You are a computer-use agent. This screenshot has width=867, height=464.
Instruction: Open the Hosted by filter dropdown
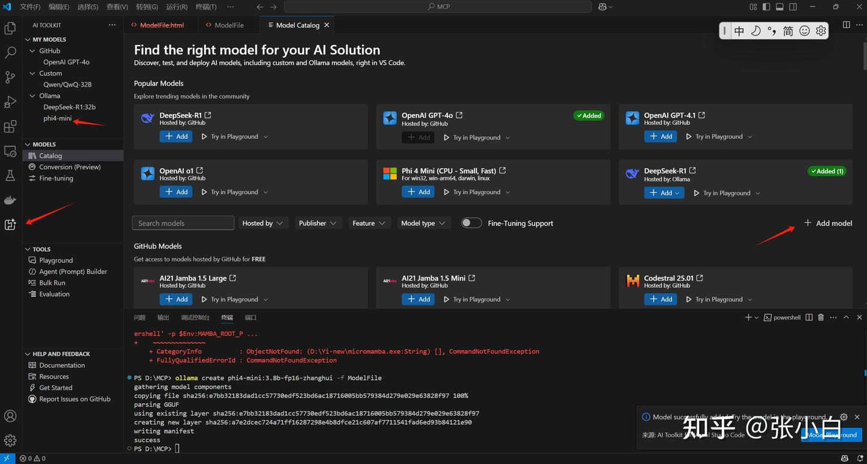point(263,223)
